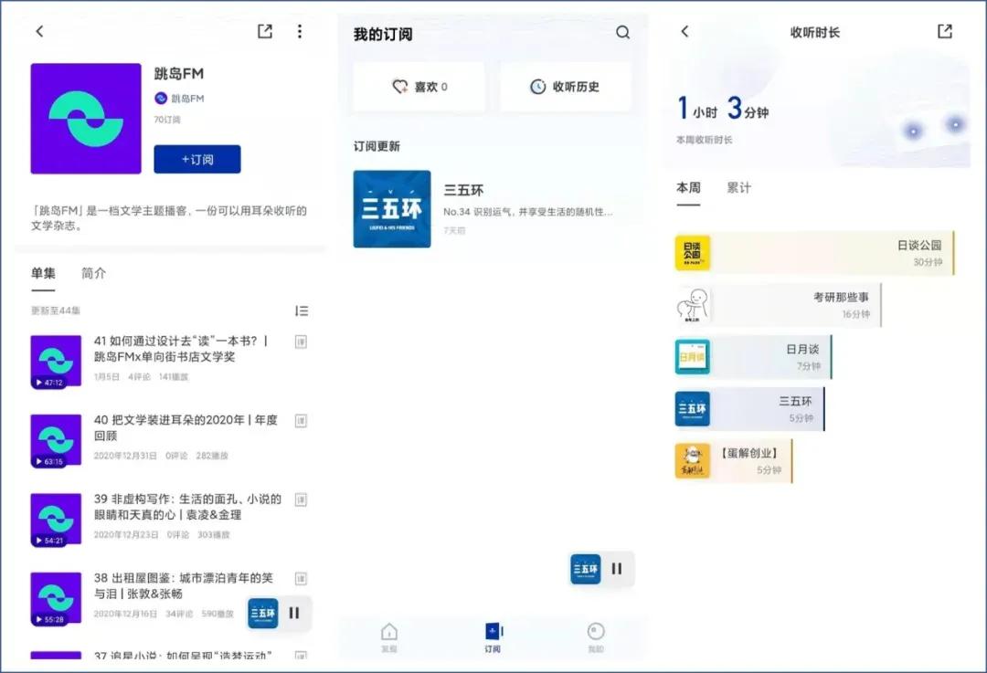Go back using the left arrow on 收听时长 page
The width and height of the screenshot is (987, 673).
click(685, 30)
